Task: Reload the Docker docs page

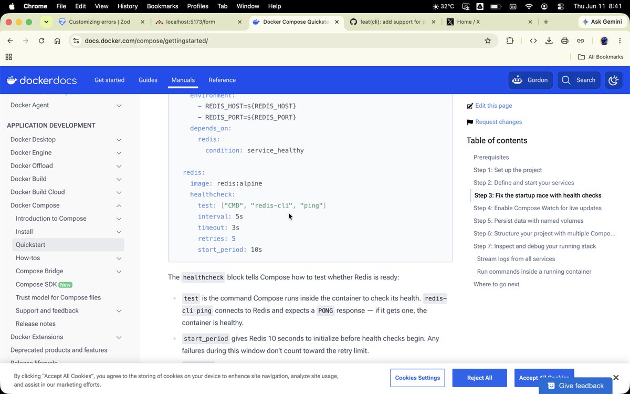Action: click(41, 40)
